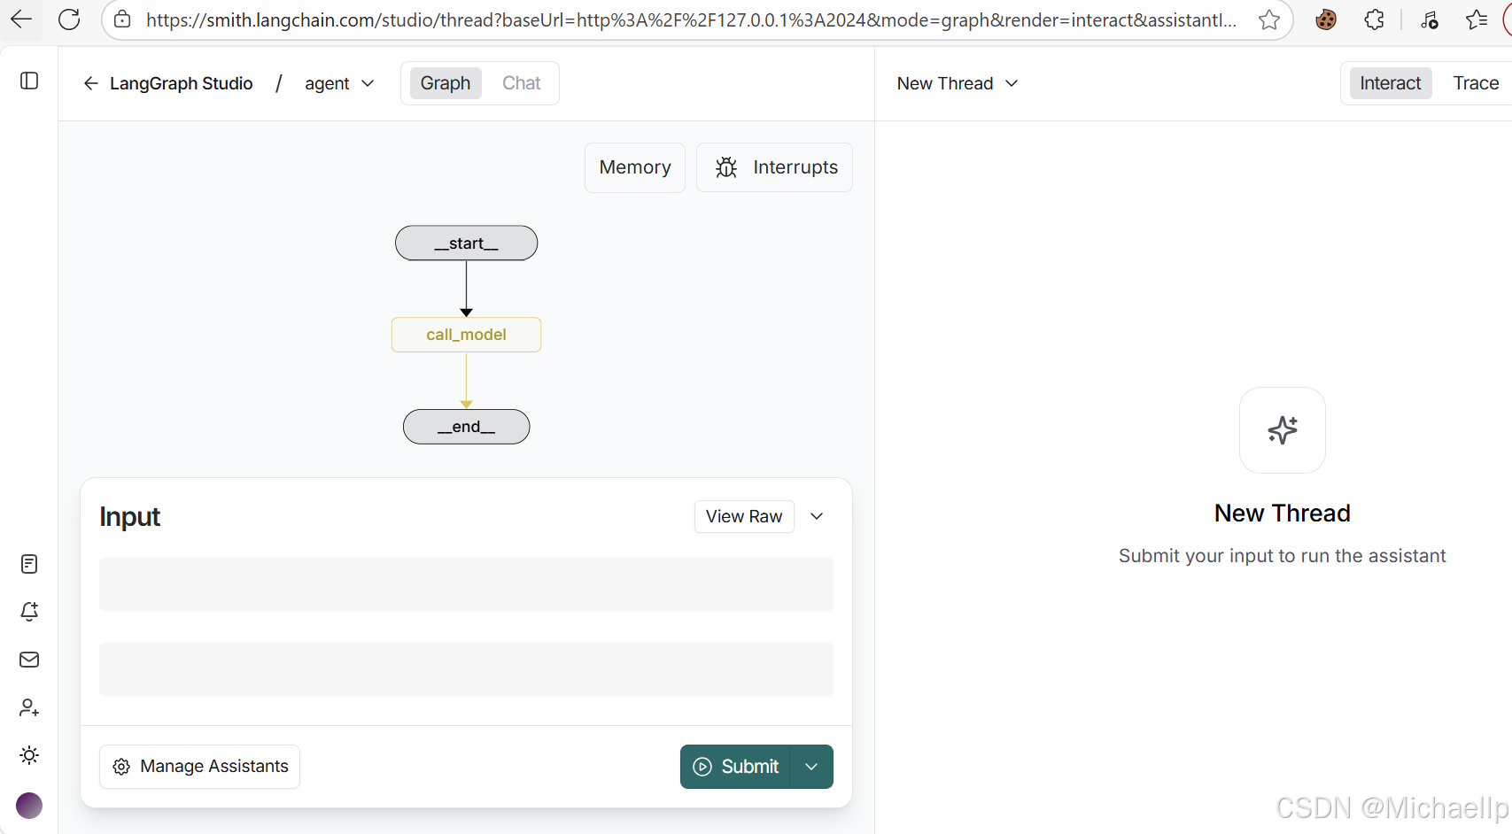Open the Interrupts button
Image resolution: width=1512 pixels, height=834 pixels.
pos(775,167)
